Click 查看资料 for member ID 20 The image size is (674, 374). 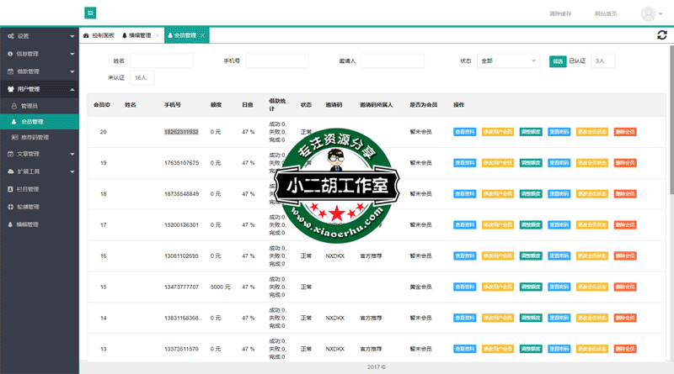465,132
